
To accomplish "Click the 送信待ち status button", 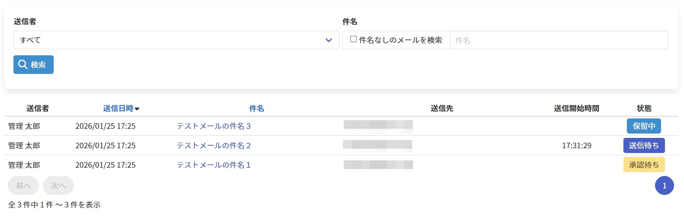I will 644,146.
